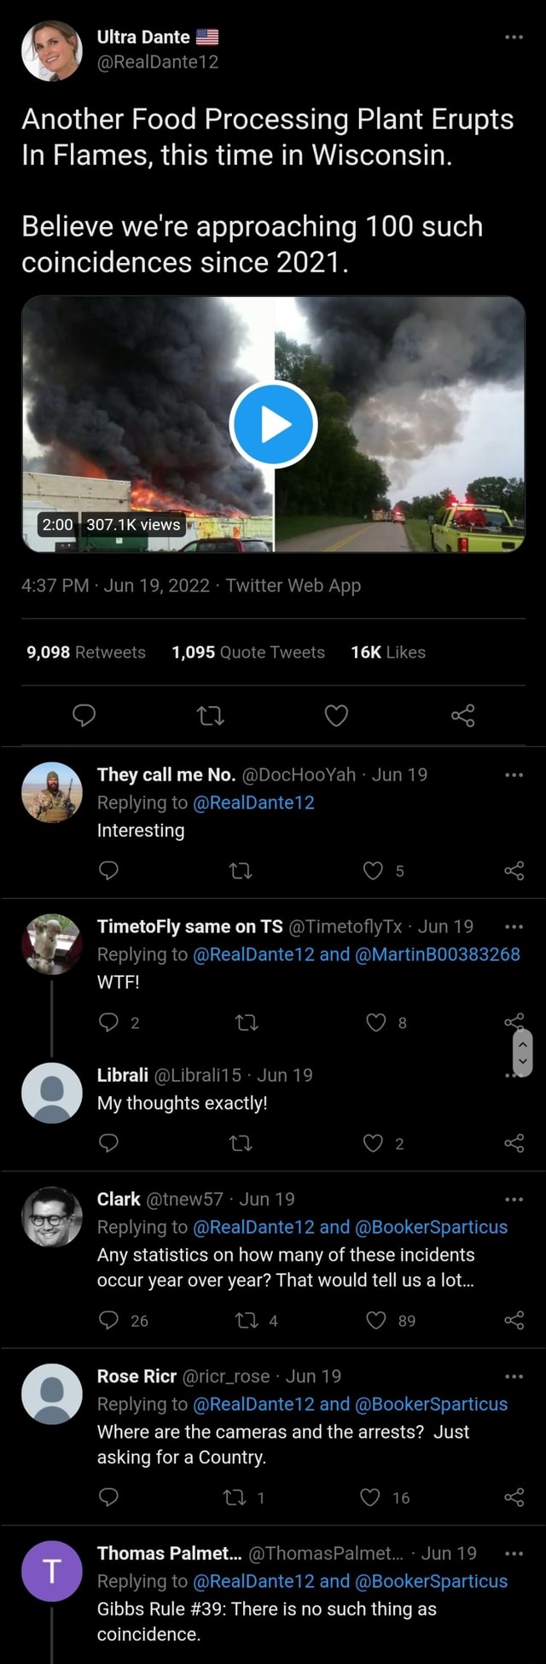The width and height of the screenshot is (546, 1664).
Task: Retweet Clark's reply about year-over-year statistics
Action: coord(245,1321)
